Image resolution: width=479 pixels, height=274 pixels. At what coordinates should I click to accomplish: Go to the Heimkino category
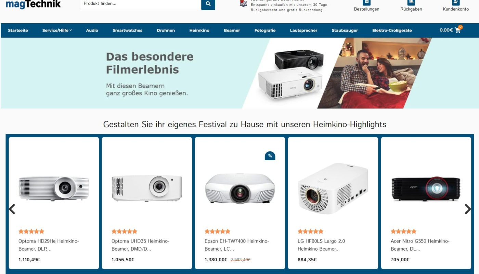pos(199,30)
